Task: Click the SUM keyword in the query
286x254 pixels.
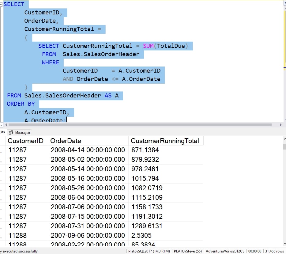Action: [148, 46]
